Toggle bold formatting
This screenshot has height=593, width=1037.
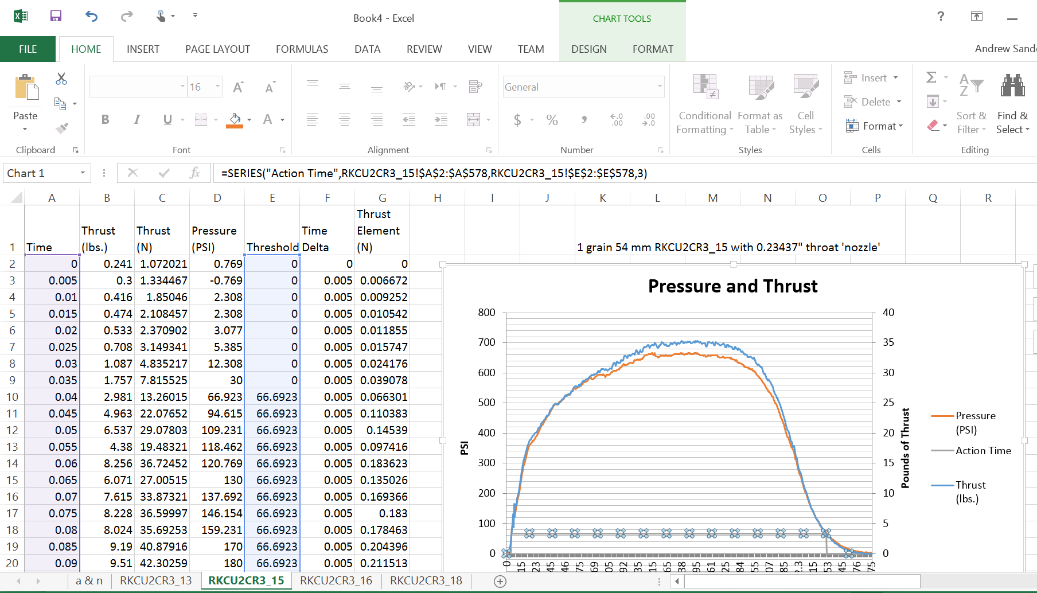105,119
